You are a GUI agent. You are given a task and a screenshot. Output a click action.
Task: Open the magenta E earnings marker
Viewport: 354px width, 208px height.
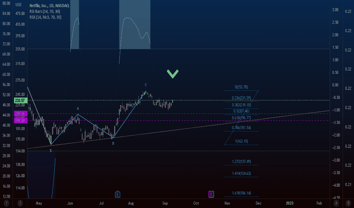211,194
